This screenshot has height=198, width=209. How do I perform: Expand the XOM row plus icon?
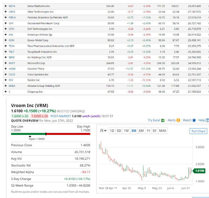(6, 40)
